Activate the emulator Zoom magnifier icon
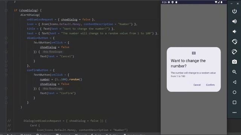The image size is (241, 135). click(x=234, y=72)
